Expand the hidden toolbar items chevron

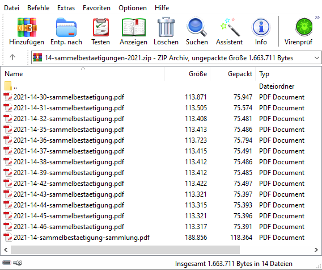(317, 18)
